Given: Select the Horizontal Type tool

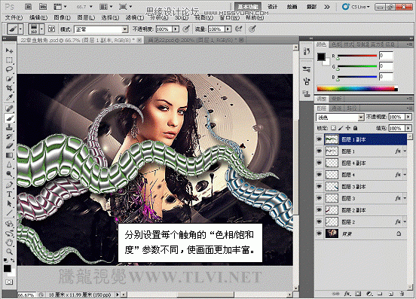Looking at the screenshot, I should (x=9, y=194).
